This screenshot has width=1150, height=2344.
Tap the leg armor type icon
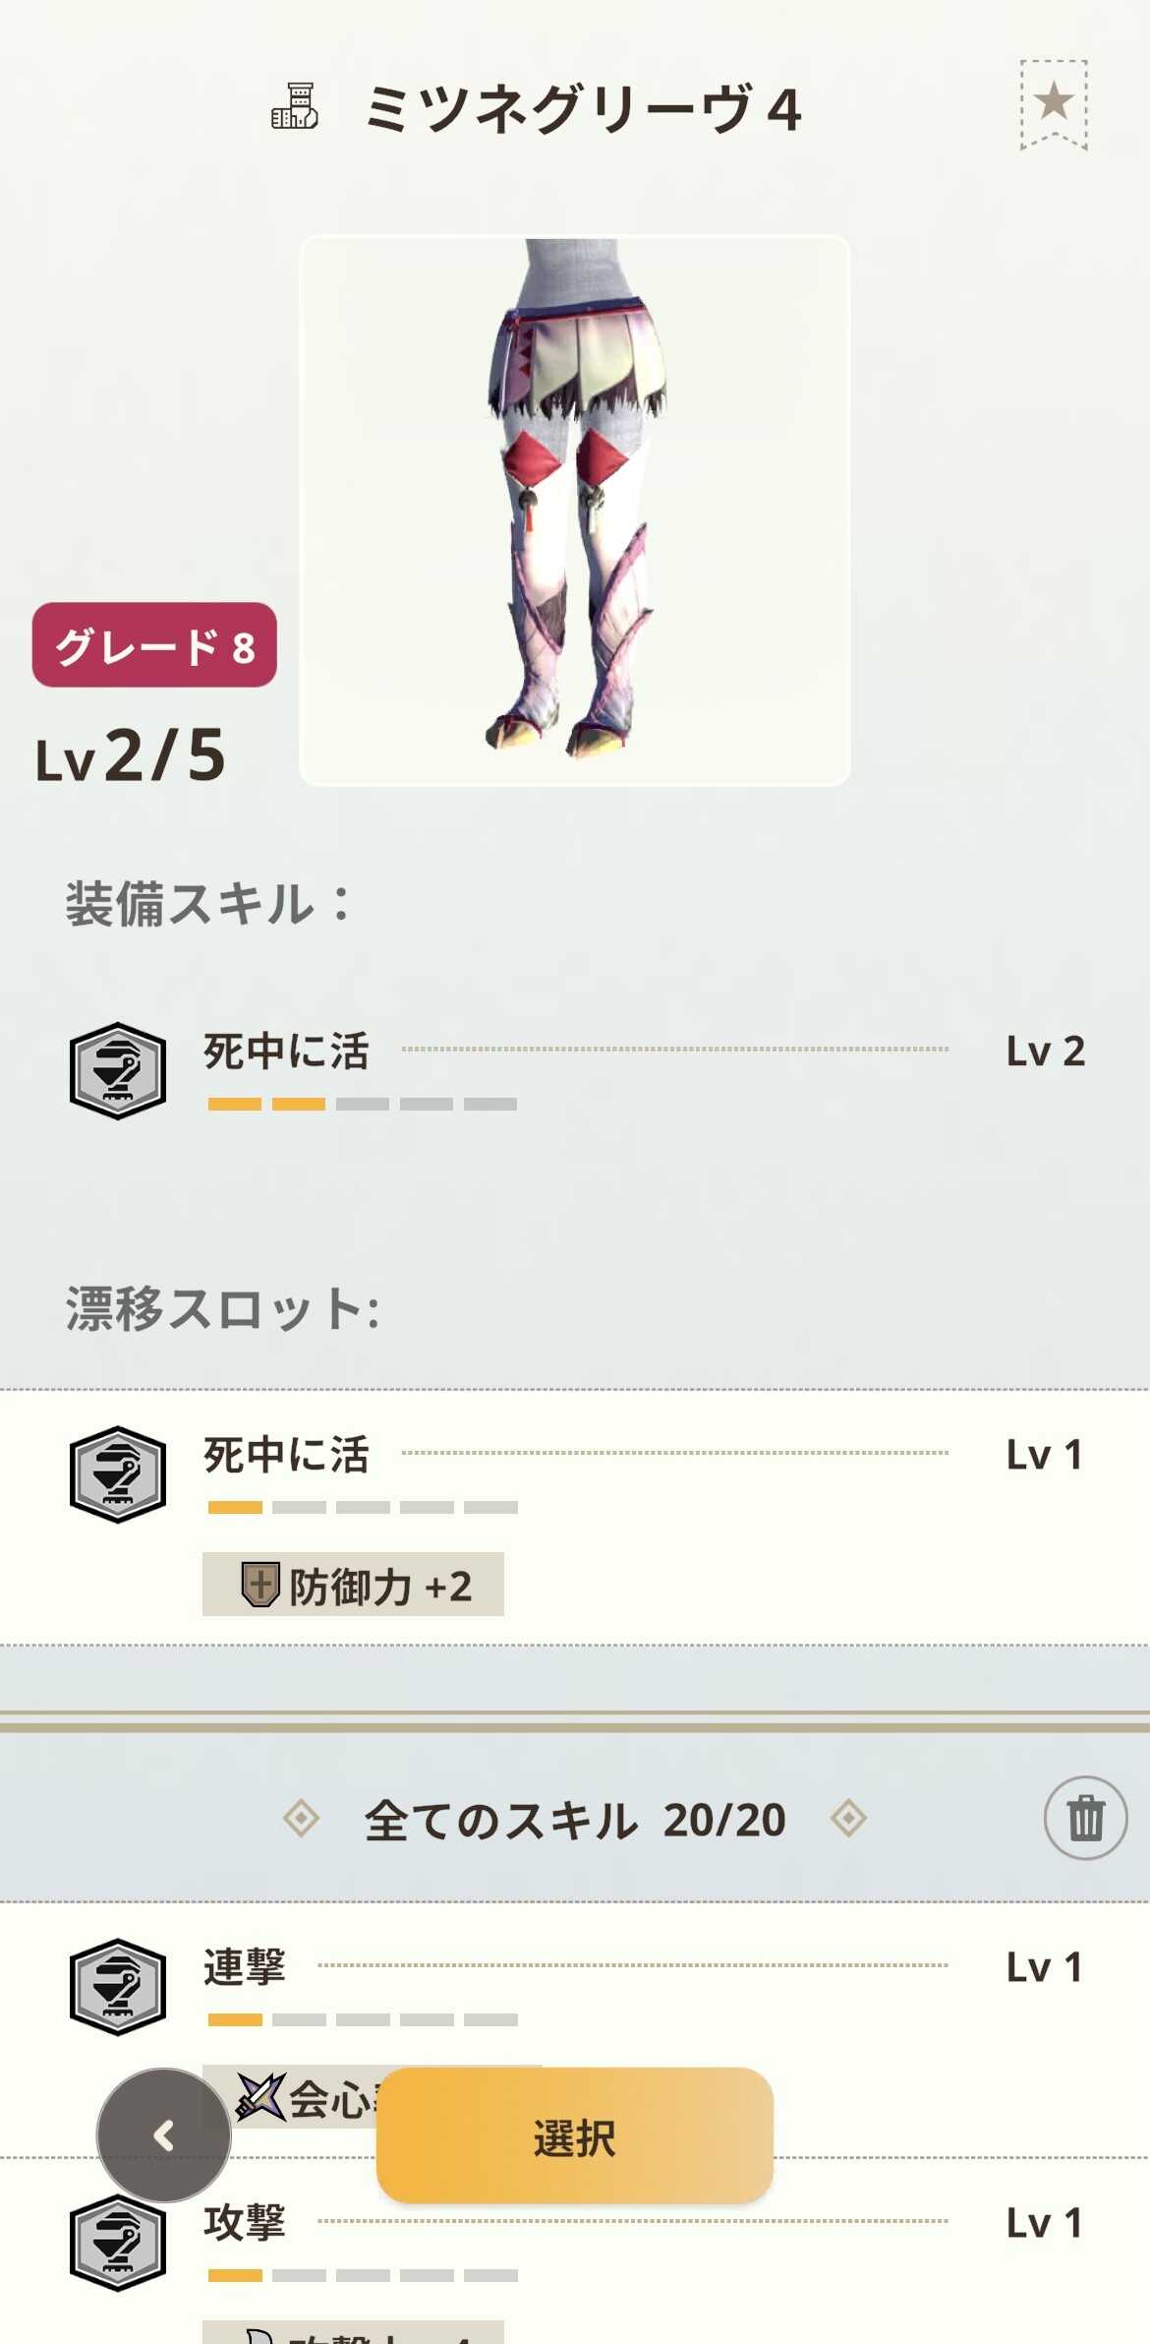click(x=295, y=106)
